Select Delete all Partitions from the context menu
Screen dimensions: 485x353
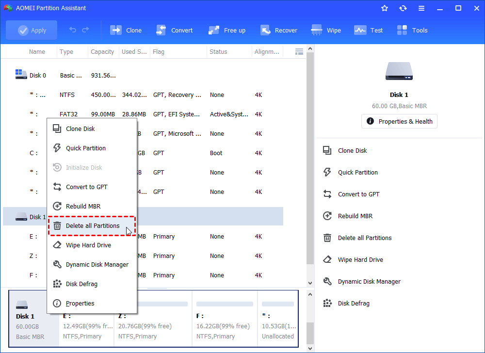(x=92, y=225)
